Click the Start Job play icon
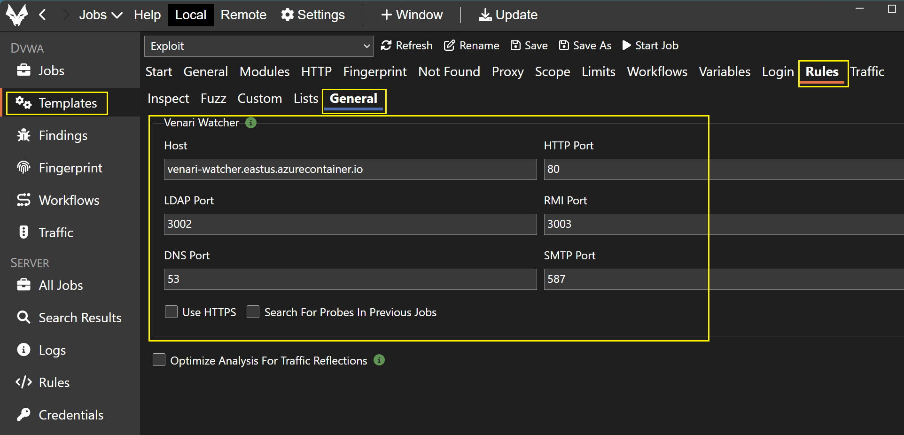 pos(626,45)
